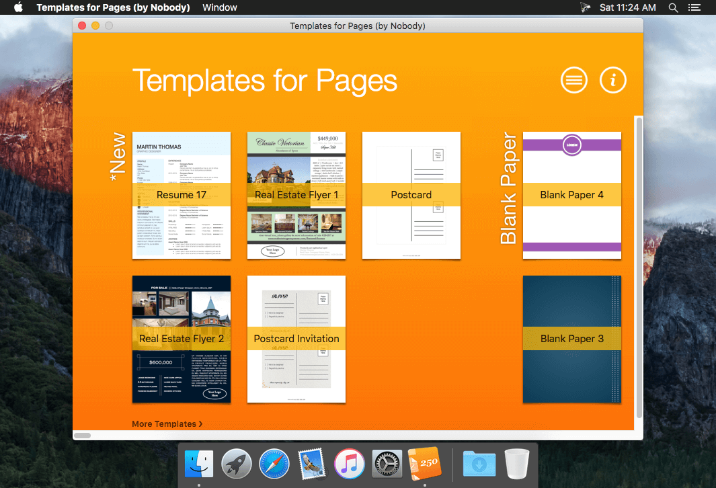716x488 pixels.
Task: Open Safari compass icon in dock
Action: click(x=274, y=464)
